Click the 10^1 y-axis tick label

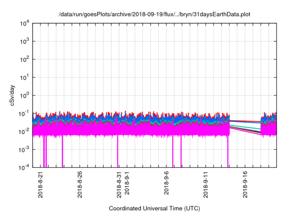[24, 77]
